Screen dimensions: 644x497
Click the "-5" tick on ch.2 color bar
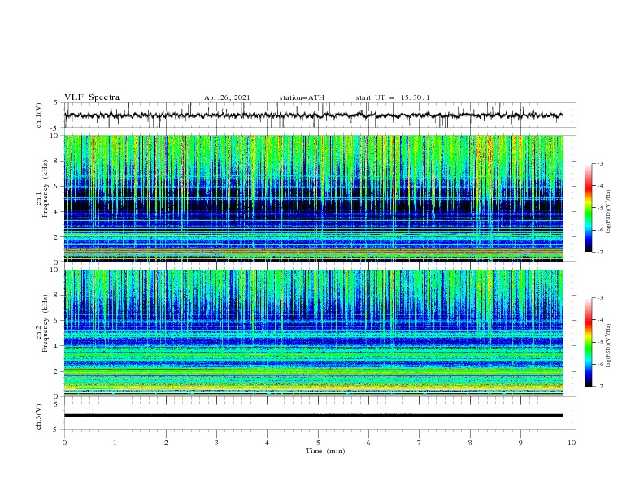tap(600, 342)
